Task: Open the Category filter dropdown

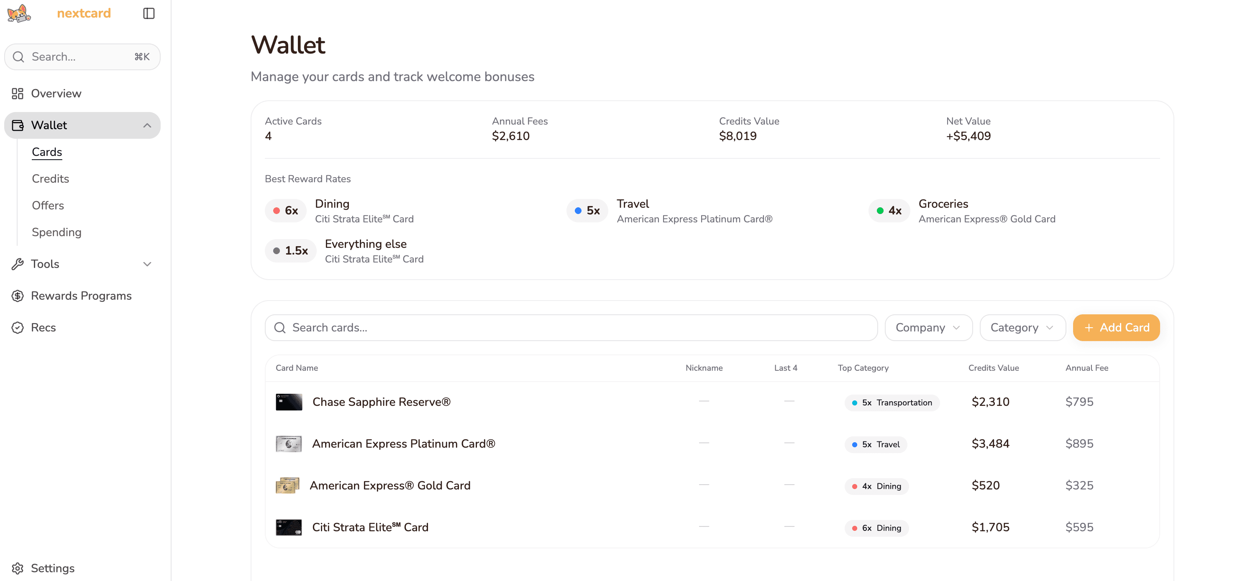Action: [x=1023, y=328]
